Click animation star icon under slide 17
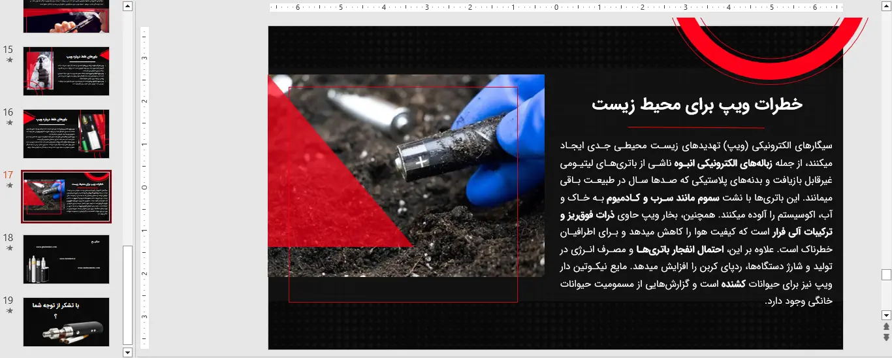 pyautogui.click(x=9, y=186)
